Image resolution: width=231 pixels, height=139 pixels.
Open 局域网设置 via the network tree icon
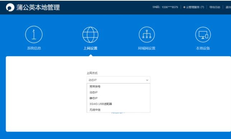click(147, 35)
